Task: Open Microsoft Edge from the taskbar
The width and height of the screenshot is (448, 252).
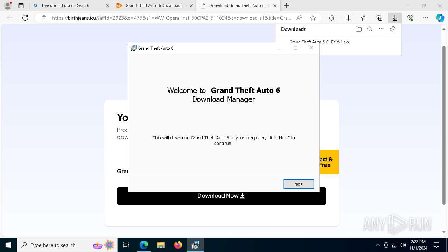Action: point(144,245)
